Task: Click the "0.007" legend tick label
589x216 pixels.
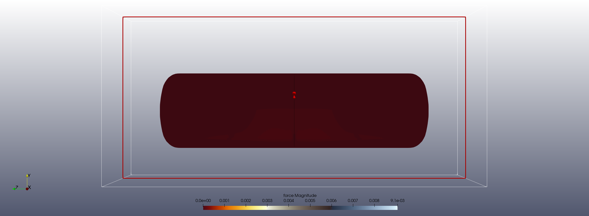Action: (353, 200)
